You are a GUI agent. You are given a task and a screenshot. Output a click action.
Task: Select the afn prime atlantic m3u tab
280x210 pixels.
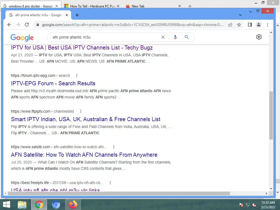[38, 15]
